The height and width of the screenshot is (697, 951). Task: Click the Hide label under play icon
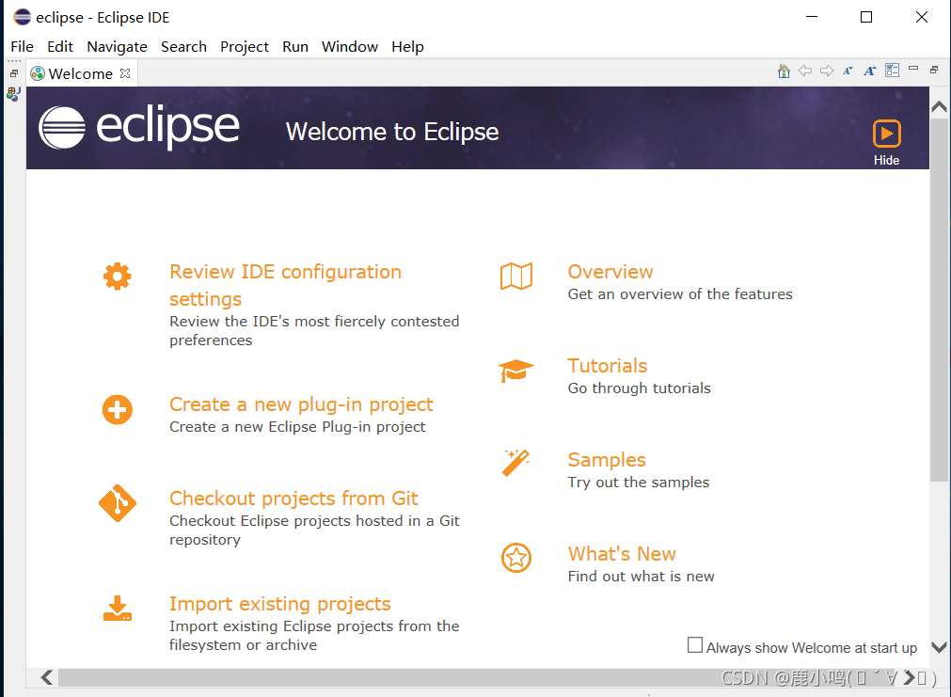[887, 160]
